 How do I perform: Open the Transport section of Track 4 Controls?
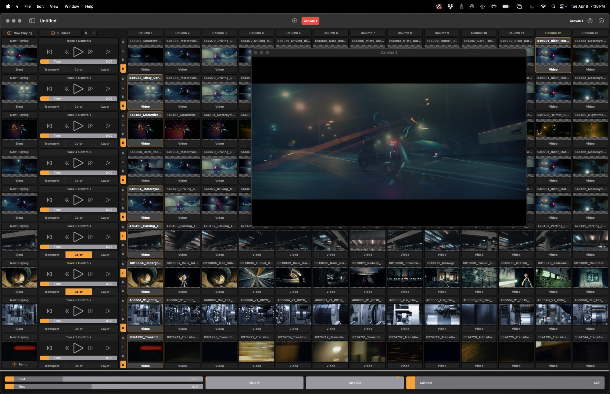tap(52, 181)
